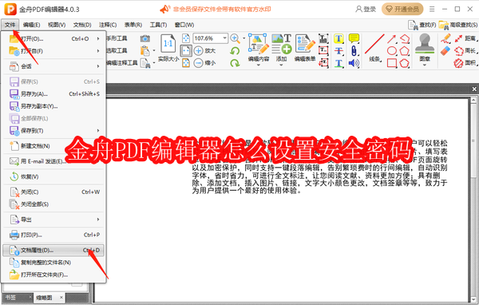The image size is (479, 305).
Task: Open the dropdown under 添加
Action: pyautogui.click(x=281, y=65)
